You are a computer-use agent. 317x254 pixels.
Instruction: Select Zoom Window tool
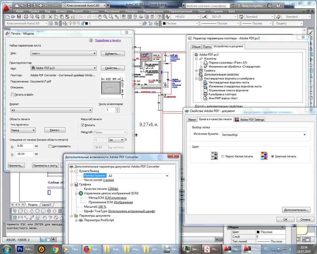coord(111,17)
